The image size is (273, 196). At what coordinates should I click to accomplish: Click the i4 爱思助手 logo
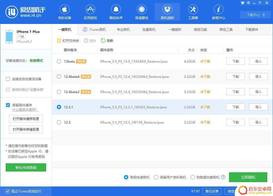click(x=25, y=12)
